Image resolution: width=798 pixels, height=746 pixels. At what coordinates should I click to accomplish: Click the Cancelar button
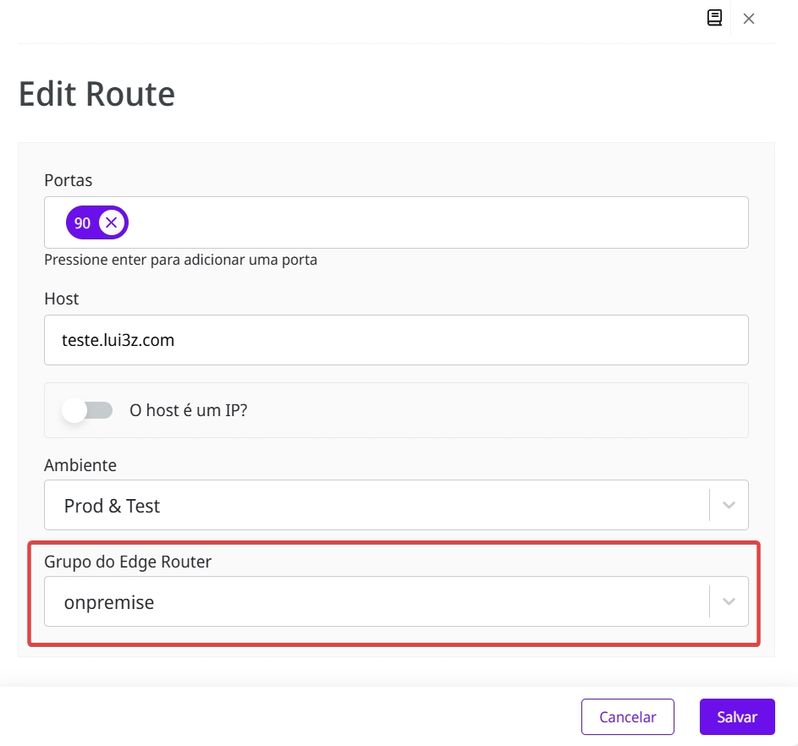point(627,716)
